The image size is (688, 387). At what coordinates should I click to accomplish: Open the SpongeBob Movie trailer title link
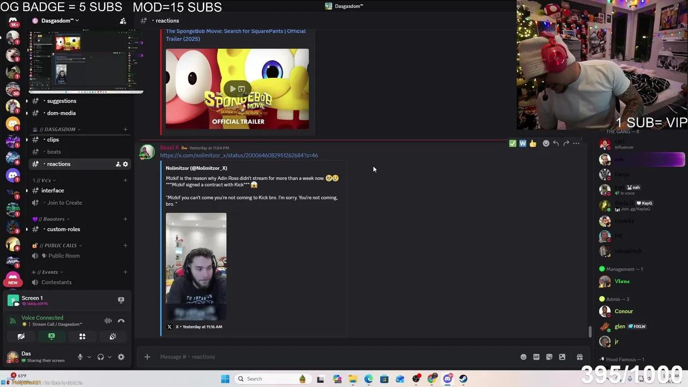235,35
